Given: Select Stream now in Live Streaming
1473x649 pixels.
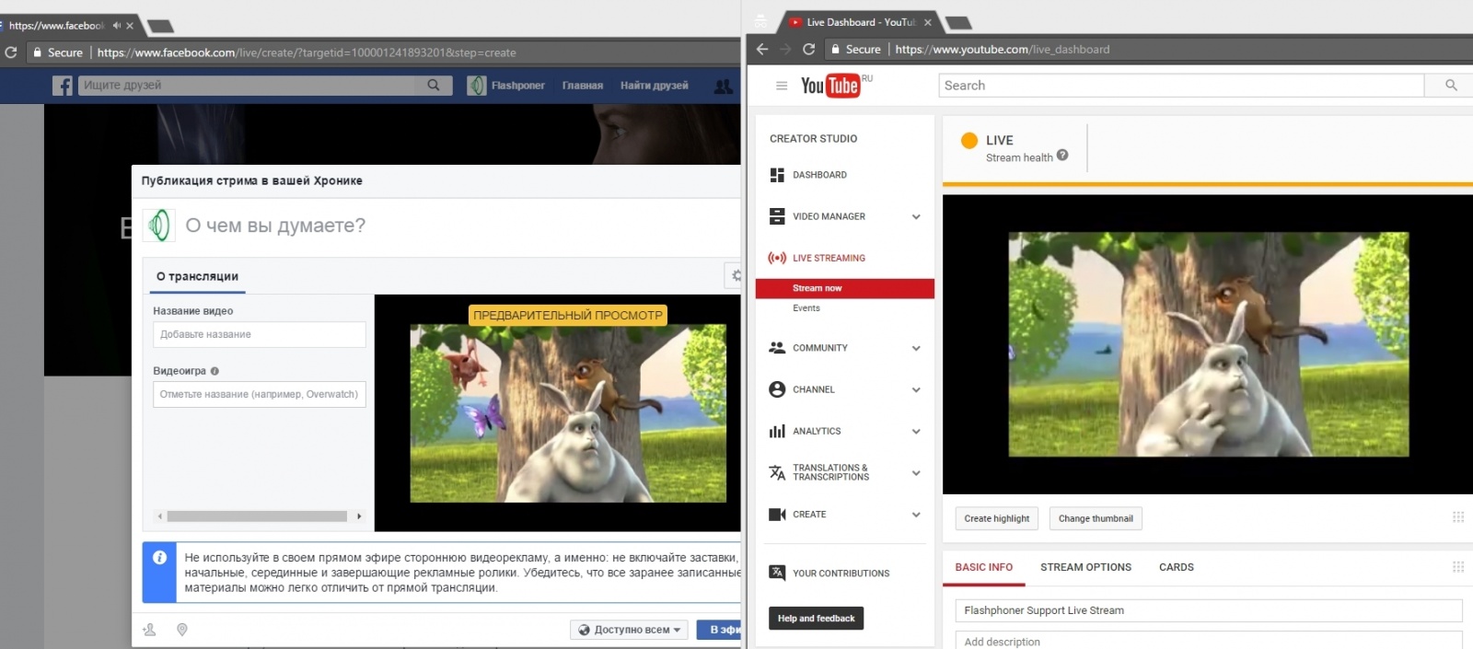Looking at the screenshot, I should click(844, 288).
